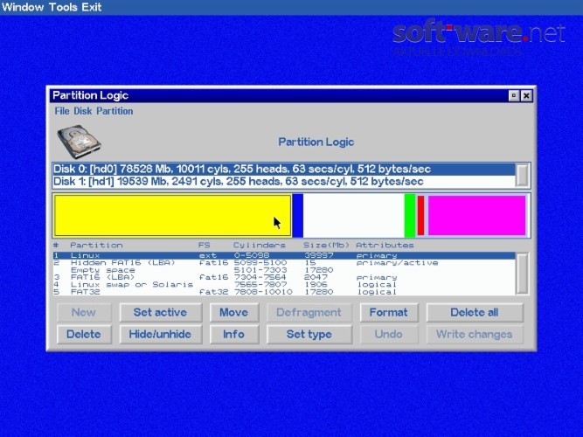Click the Delete button
The height and width of the screenshot is (437, 583).
84,334
